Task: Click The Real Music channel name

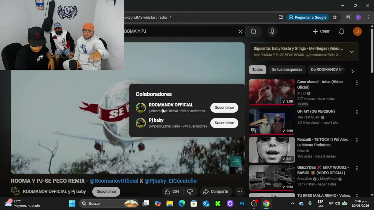Action: pos(308,117)
